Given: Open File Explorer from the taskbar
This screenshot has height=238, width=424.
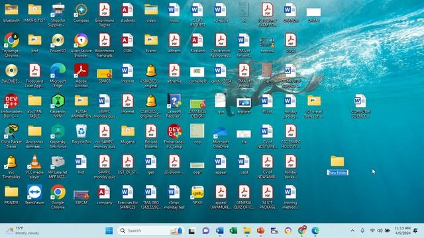Looking at the screenshot, I should click(x=246, y=231).
